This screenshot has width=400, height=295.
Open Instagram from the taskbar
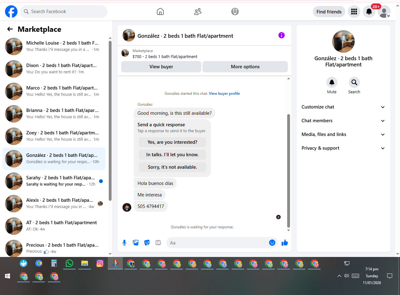pyautogui.click(x=100, y=264)
